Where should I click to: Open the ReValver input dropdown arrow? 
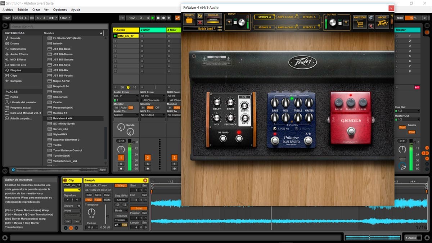229,22
